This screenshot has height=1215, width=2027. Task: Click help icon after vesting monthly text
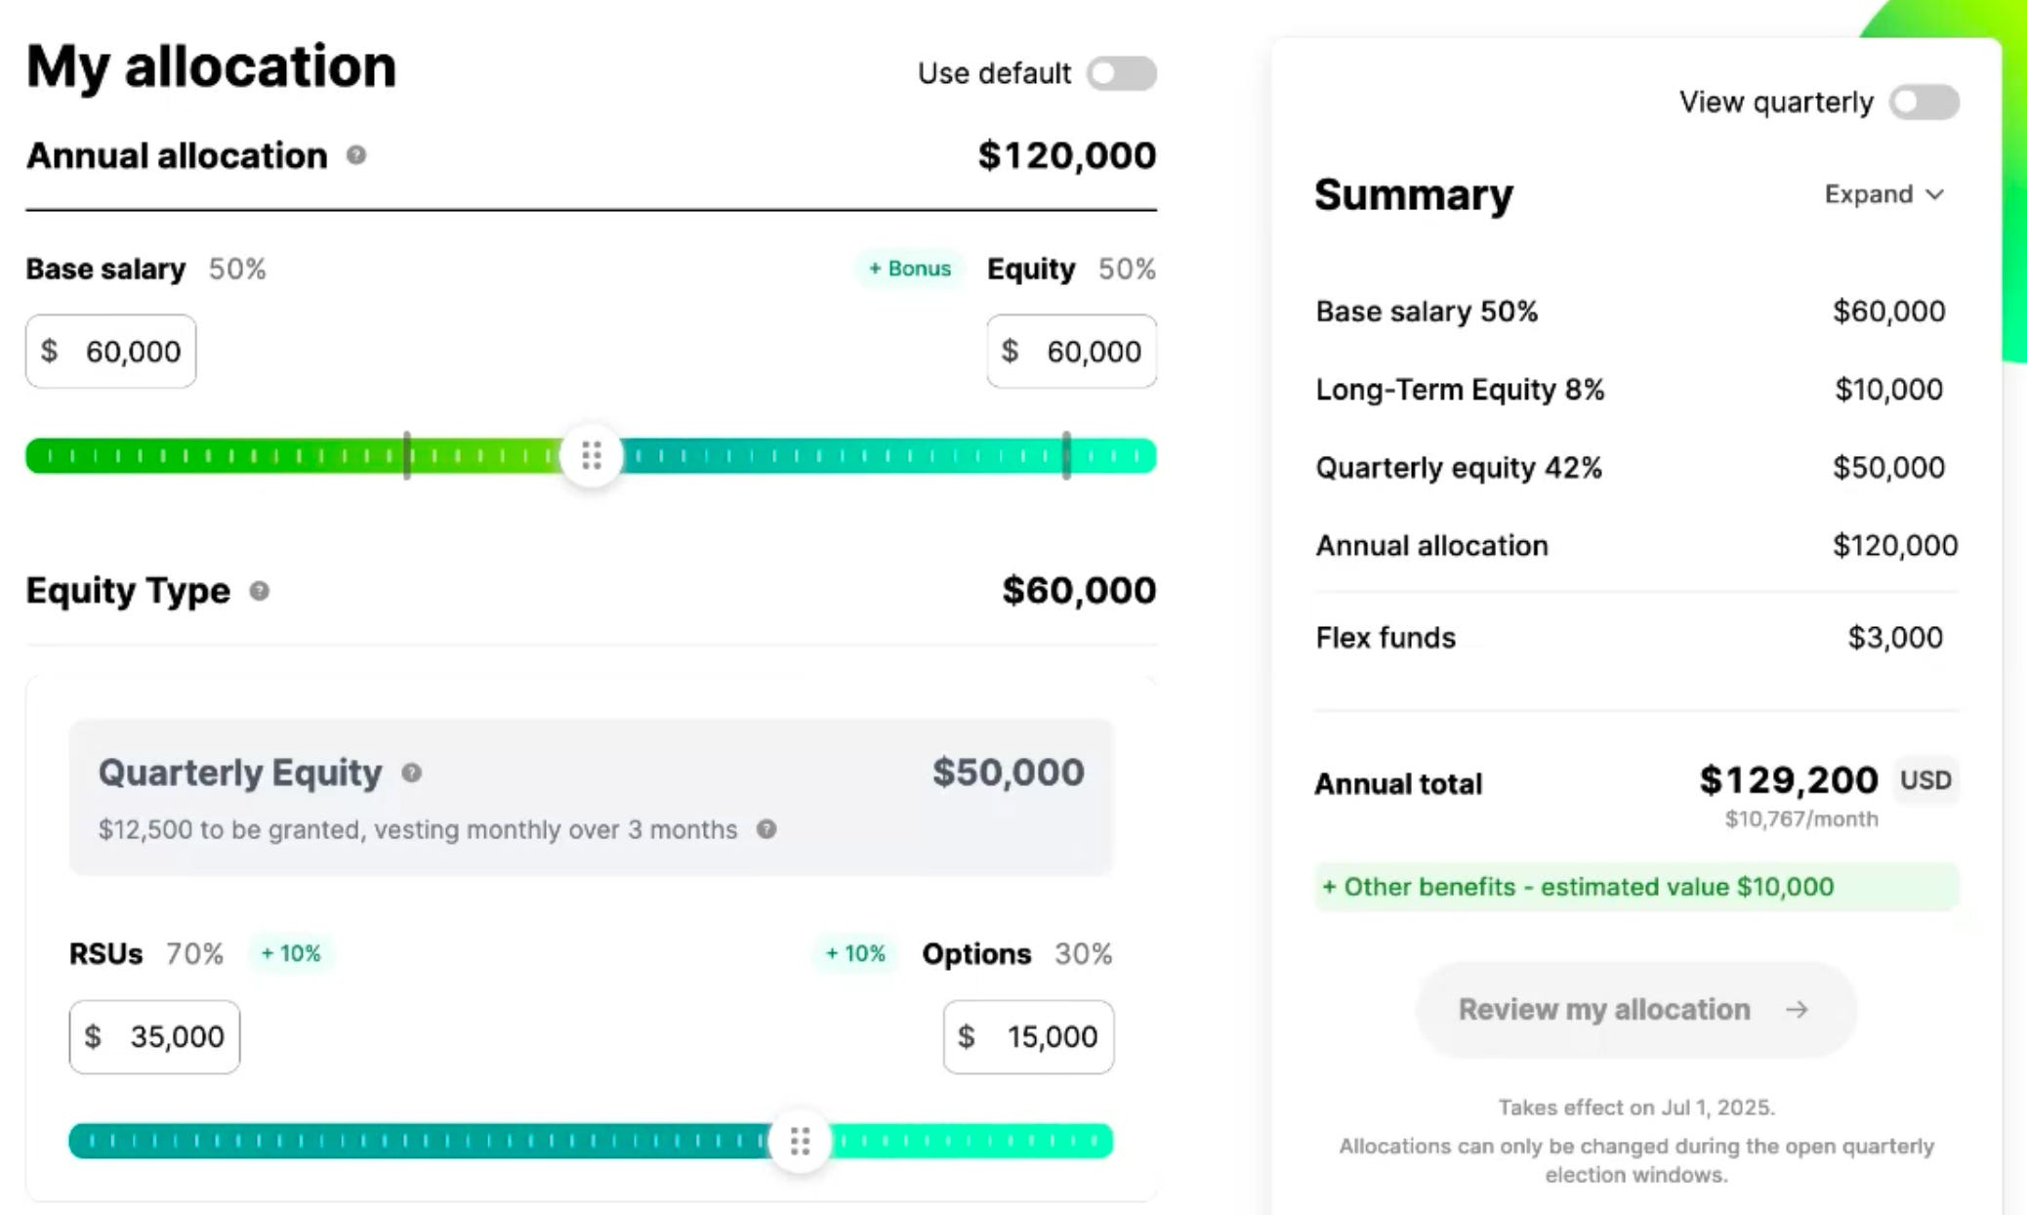pyautogui.click(x=766, y=829)
